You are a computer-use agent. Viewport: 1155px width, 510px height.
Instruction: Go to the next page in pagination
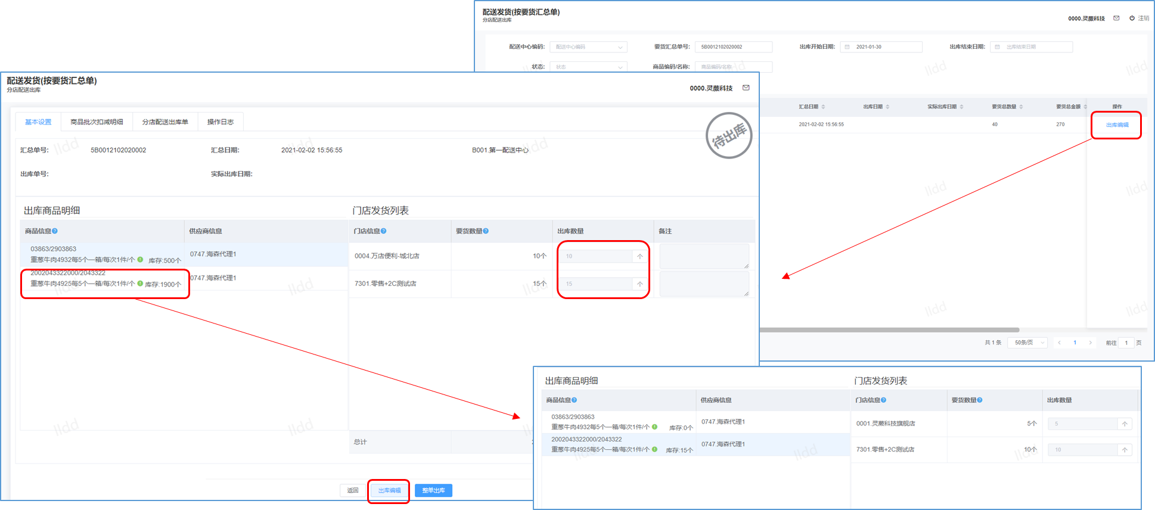(1091, 343)
